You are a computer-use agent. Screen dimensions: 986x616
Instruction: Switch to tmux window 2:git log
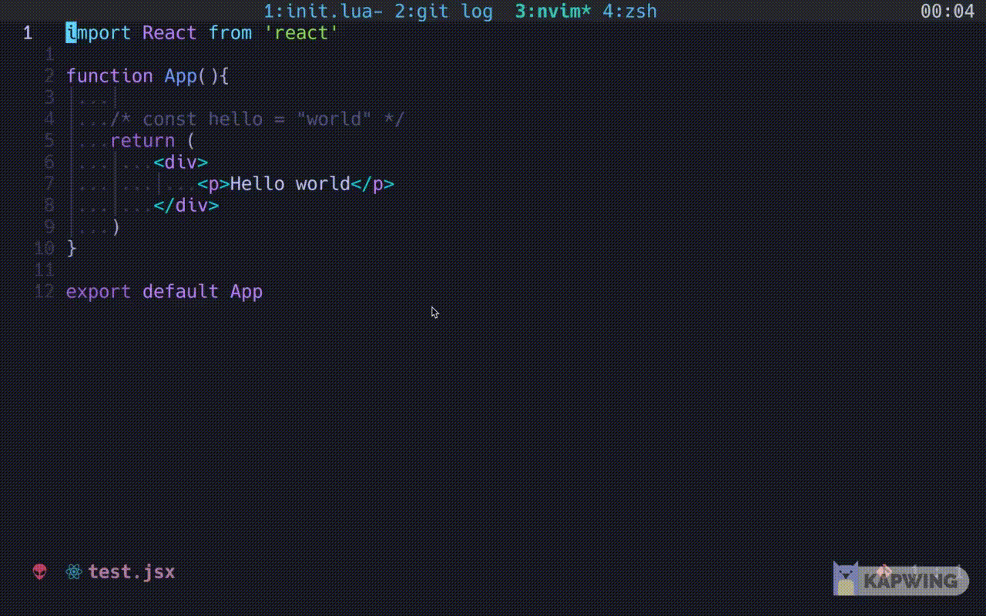[444, 11]
